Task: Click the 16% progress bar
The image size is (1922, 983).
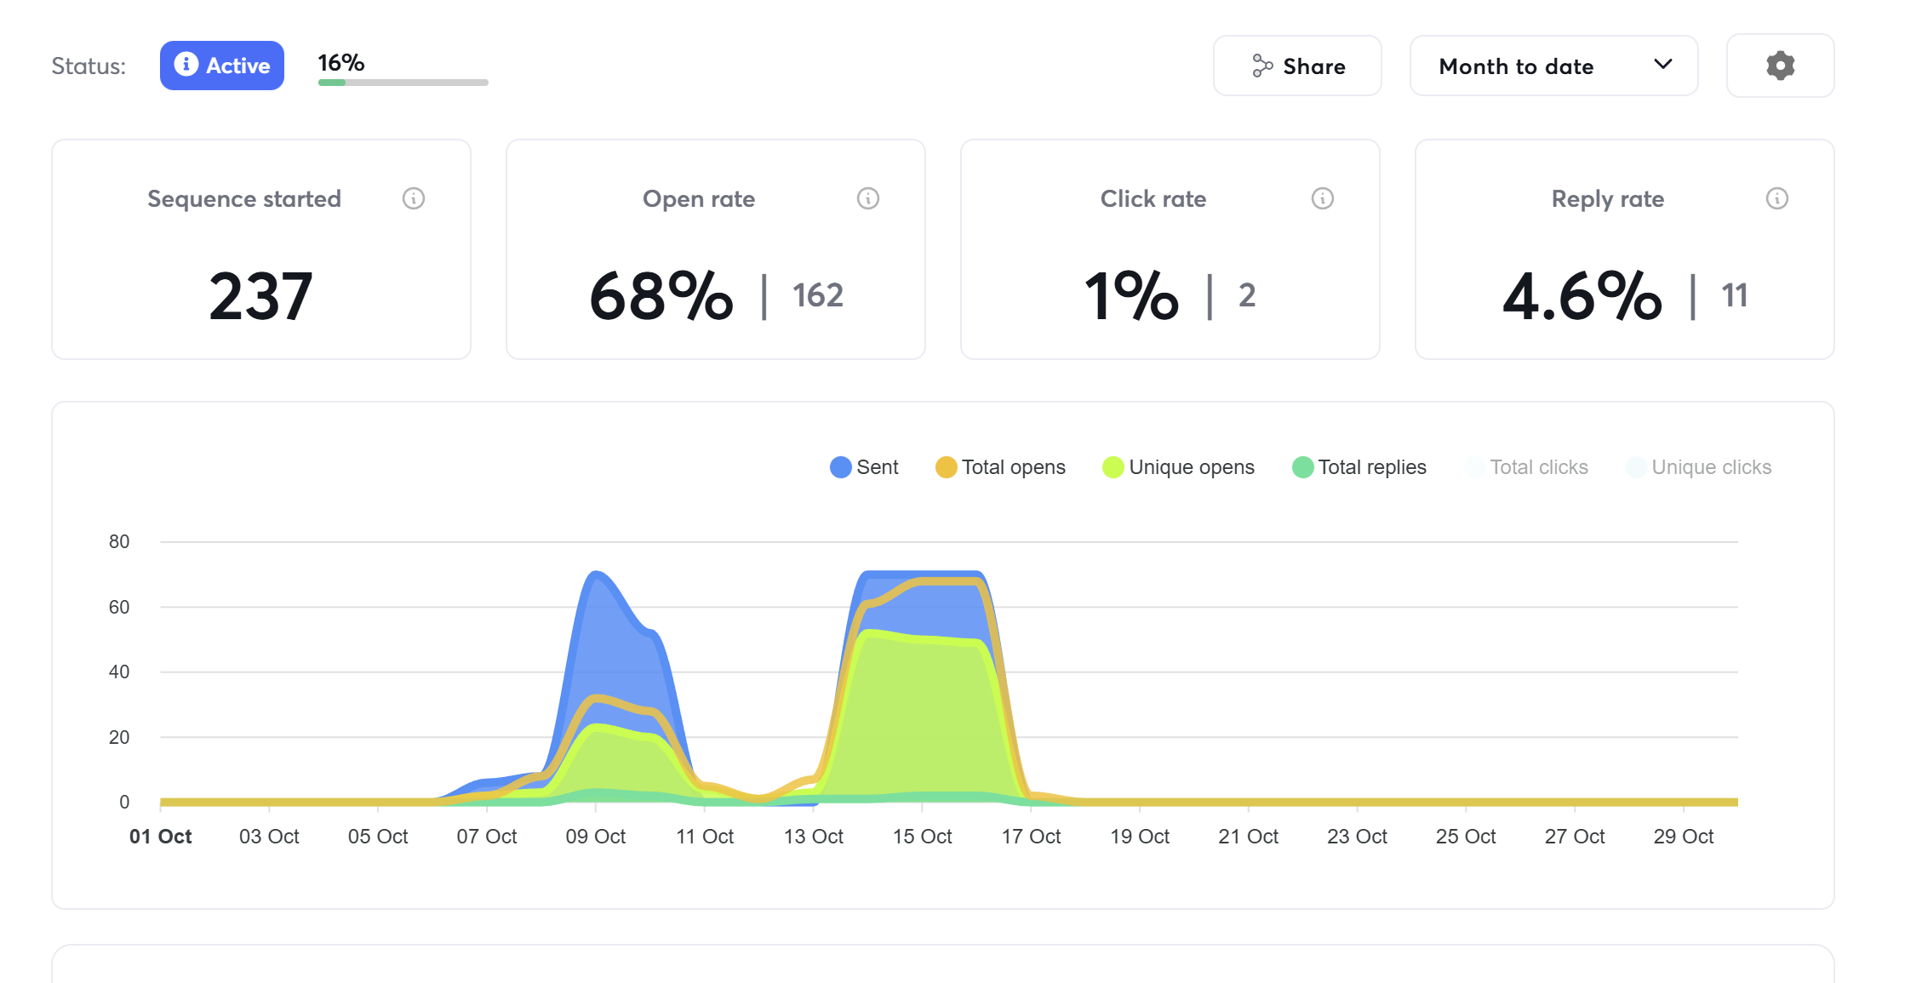Action: point(402,82)
